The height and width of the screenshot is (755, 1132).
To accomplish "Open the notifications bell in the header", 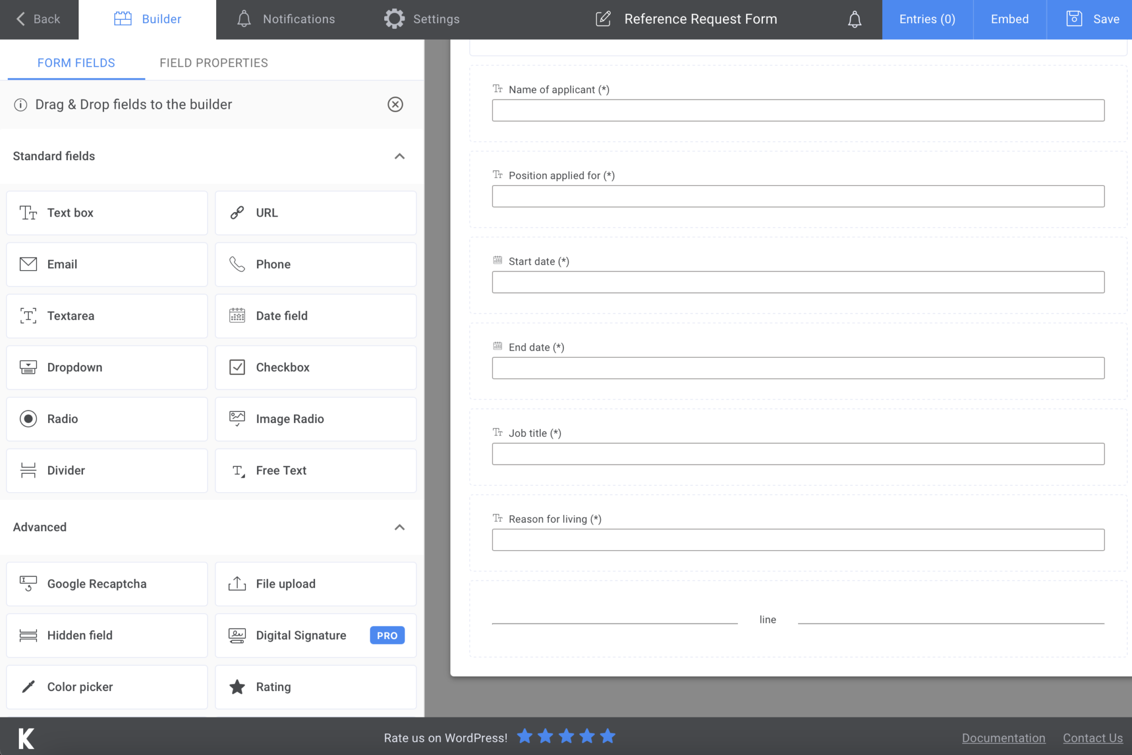I will tap(854, 19).
